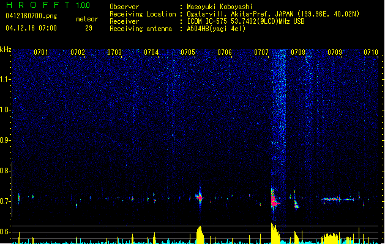The height and width of the screenshot is (244, 385).
Task: Click the meteor count 29
Action: coord(89,28)
